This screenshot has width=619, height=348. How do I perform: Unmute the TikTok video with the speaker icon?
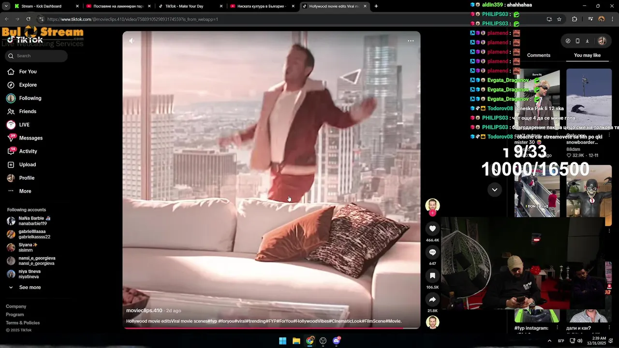click(132, 41)
